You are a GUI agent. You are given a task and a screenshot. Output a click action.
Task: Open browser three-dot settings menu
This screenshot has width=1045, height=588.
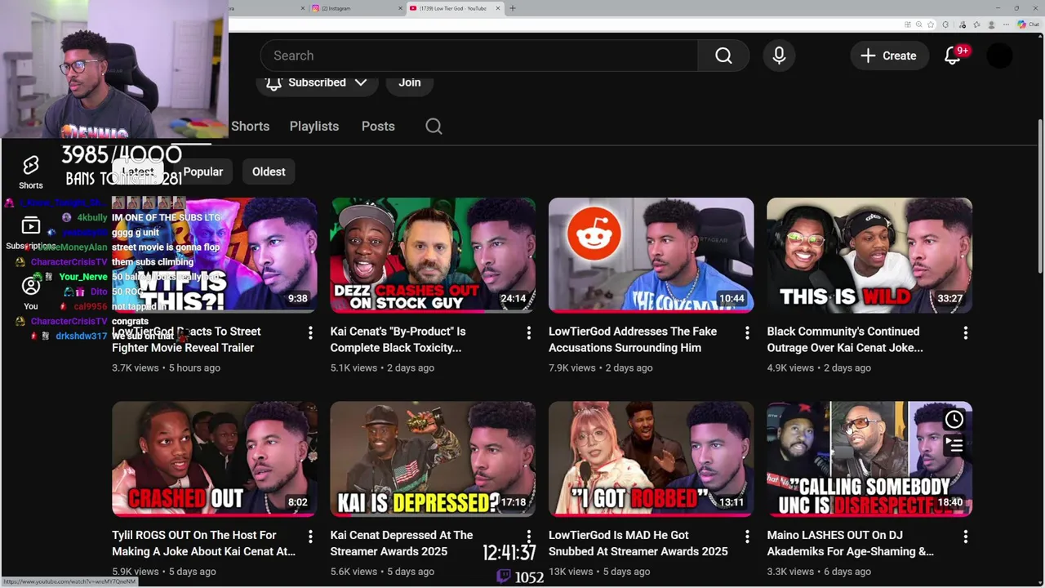pos(1007,24)
